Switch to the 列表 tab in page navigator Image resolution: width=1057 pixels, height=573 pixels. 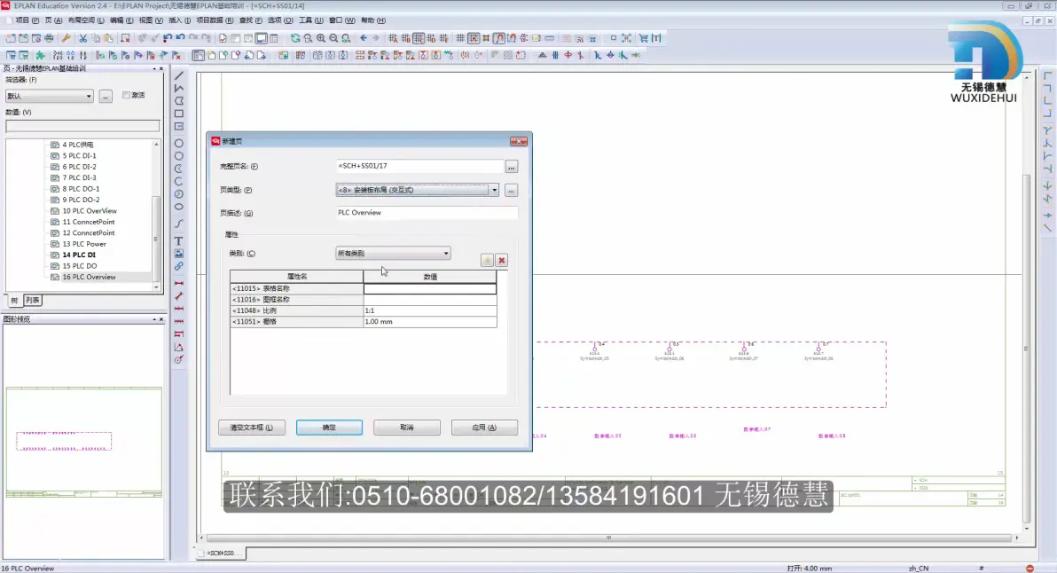(32, 300)
